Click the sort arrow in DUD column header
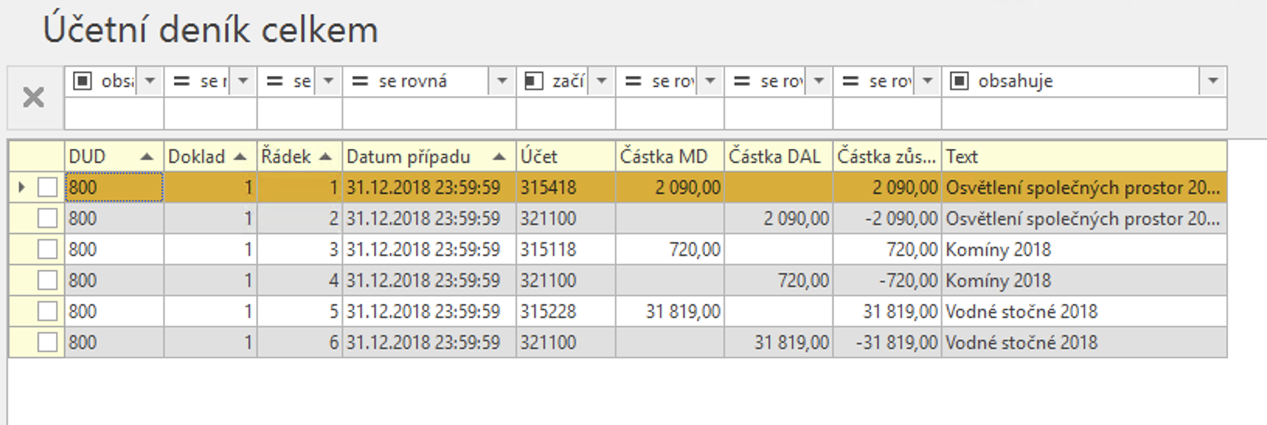Viewport: 1267px width, 425px height. pos(147,157)
